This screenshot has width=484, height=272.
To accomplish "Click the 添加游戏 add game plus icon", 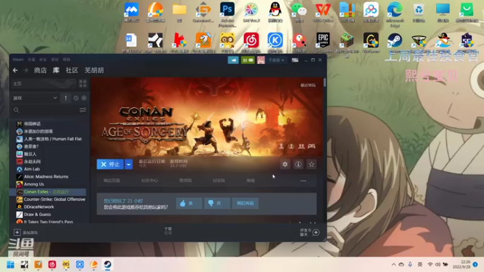I will [17, 233].
